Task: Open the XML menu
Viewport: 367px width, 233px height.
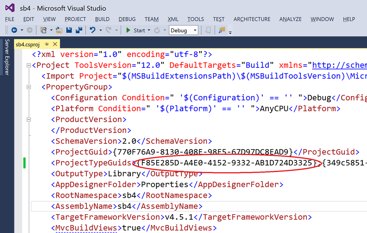Action: click(173, 19)
